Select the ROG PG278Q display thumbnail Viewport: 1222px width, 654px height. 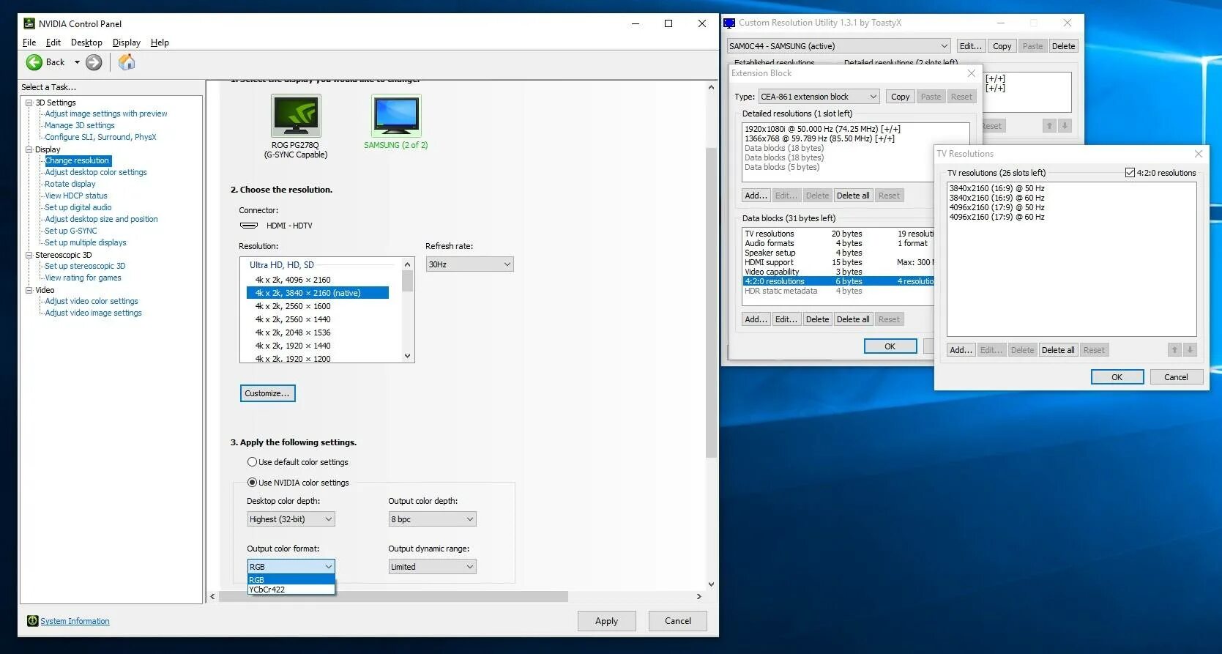click(x=296, y=116)
